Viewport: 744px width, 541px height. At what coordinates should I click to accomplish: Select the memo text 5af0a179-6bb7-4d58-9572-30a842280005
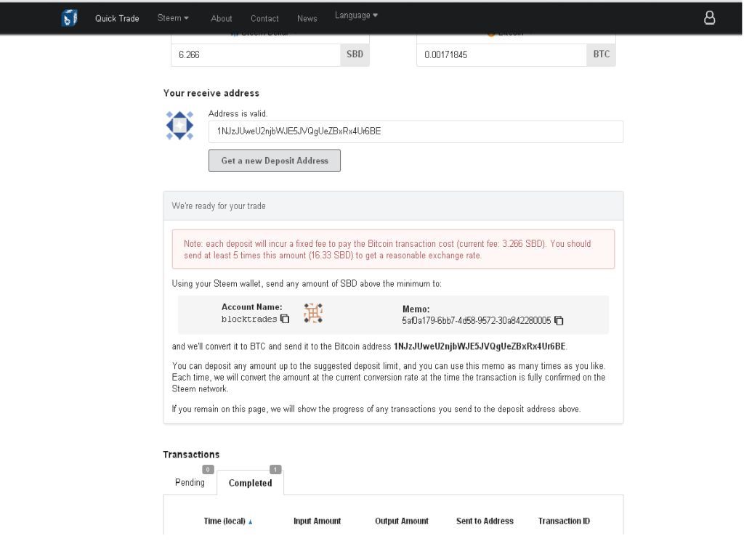[477, 321]
